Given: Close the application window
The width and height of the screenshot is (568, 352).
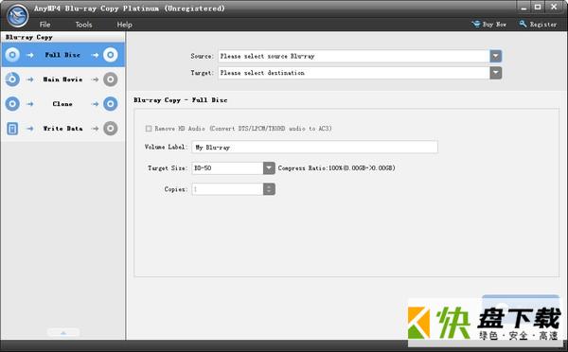Looking at the screenshot, I should 554,7.
